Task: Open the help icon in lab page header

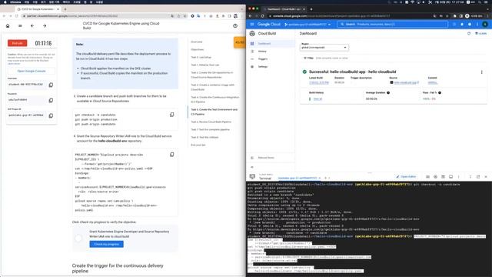Action: point(235,25)
